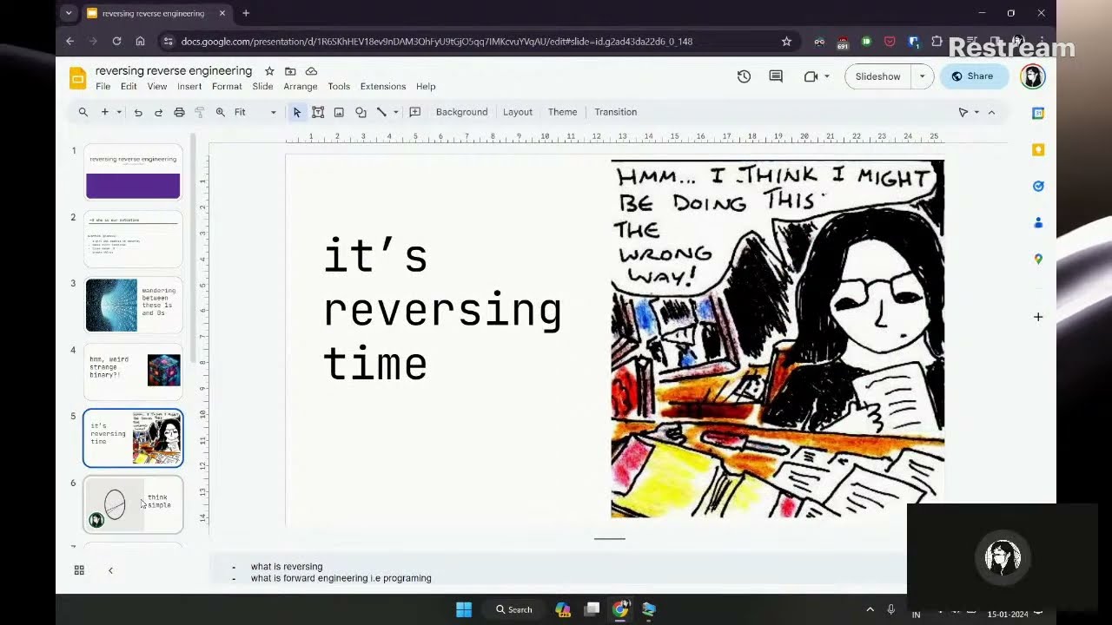The image size is (1112, 625).
Task: Click the move to folder icon
Action: click(x=290, y=71)
